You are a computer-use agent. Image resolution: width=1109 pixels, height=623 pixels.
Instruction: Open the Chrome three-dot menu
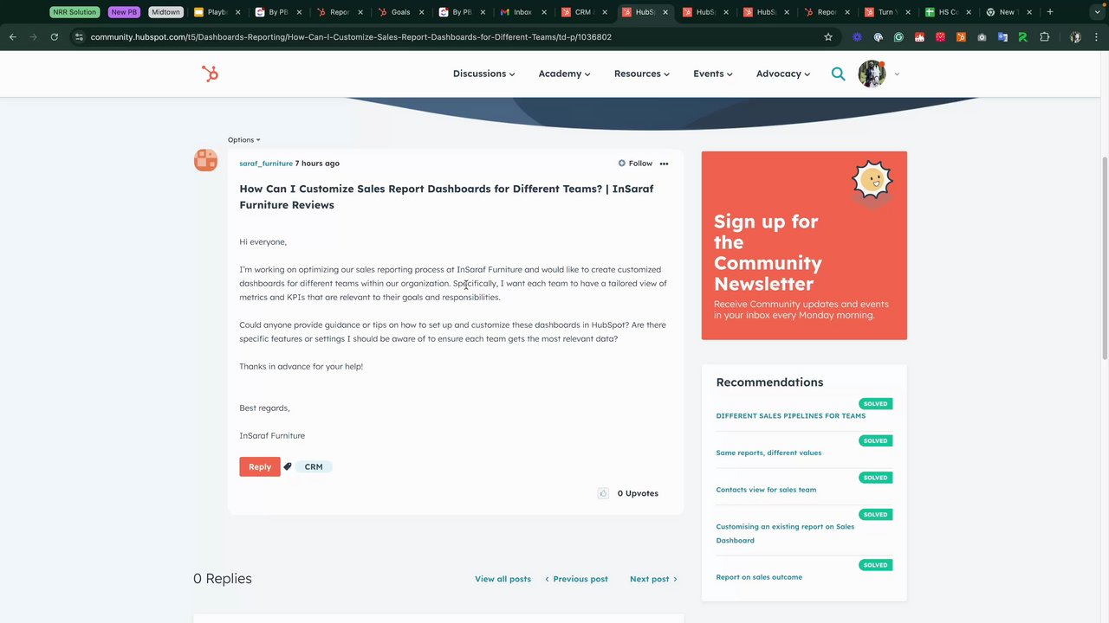(x=1096, y=37)
